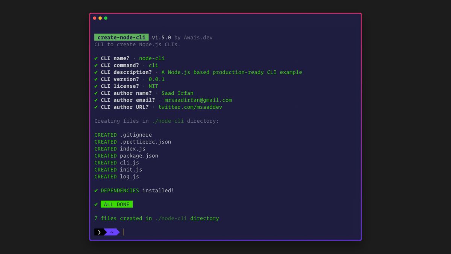The image size is (451, 254).
Task: Click the CREATED .gitignore line
Action: point(123,135)
